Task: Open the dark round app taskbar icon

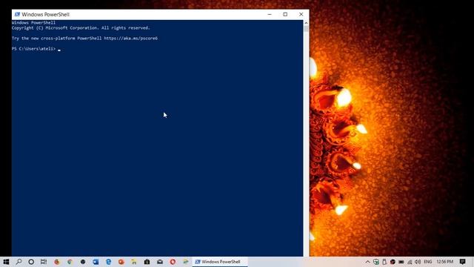Action: [x=83, y=262]
